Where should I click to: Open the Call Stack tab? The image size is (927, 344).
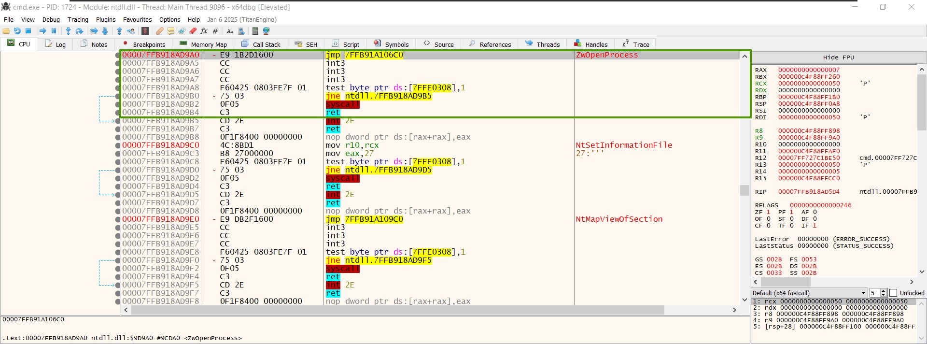tap(261, 44)
